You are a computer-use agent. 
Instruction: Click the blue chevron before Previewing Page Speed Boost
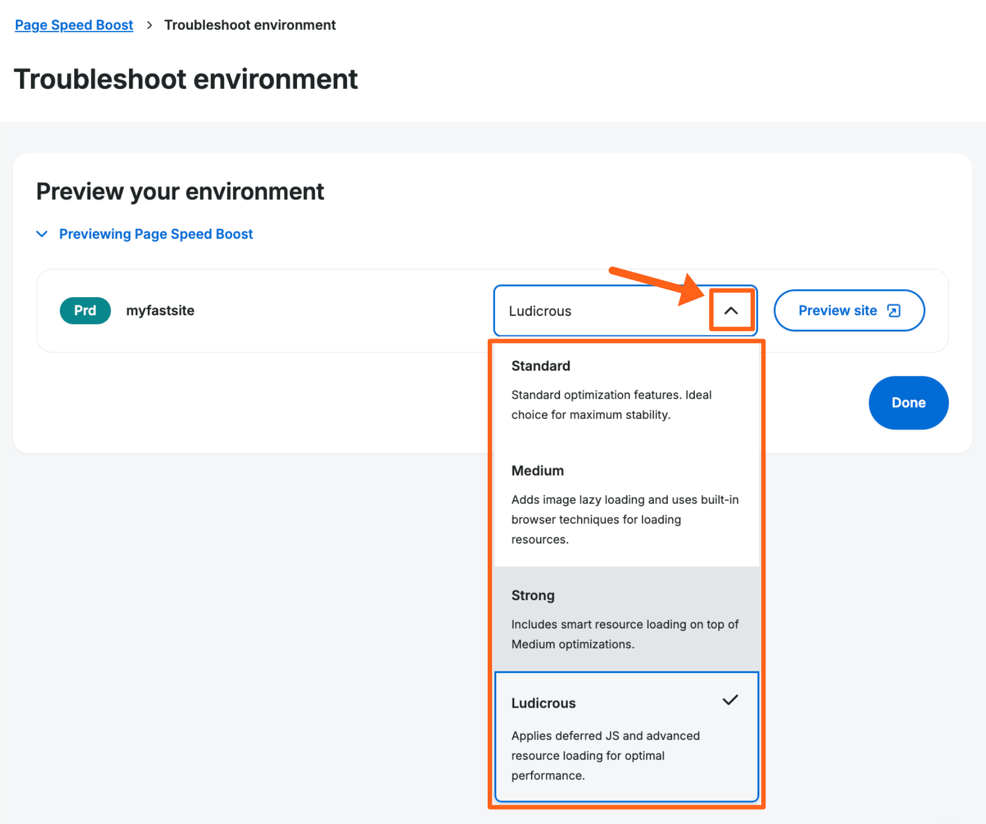[42, 234]
